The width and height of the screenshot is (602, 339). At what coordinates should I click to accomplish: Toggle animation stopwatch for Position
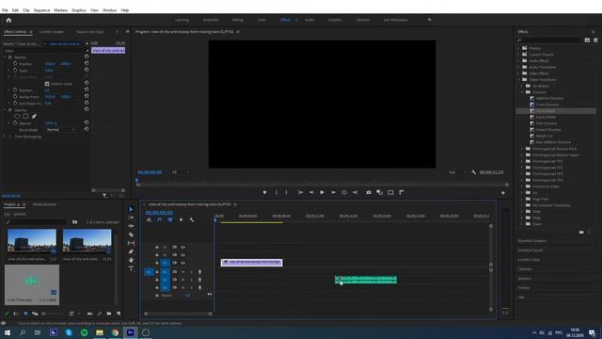point(15,64)
